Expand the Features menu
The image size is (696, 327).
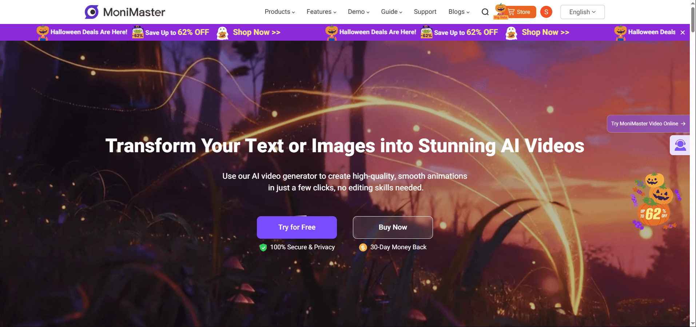coord(321,12)
